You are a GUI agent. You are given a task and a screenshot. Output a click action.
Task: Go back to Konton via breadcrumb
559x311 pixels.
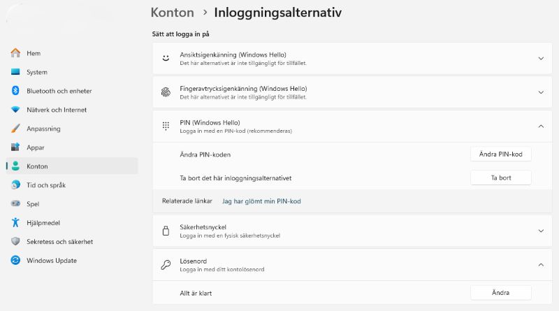point(172,13)
